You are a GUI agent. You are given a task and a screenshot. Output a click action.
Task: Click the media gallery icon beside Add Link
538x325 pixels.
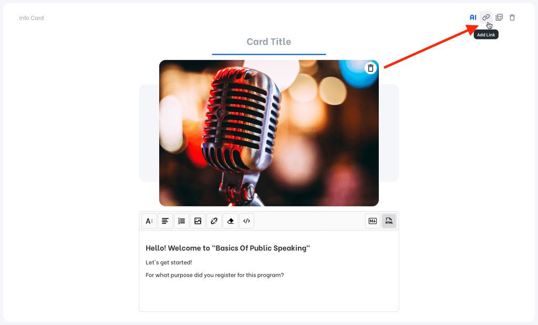(499, 17)
